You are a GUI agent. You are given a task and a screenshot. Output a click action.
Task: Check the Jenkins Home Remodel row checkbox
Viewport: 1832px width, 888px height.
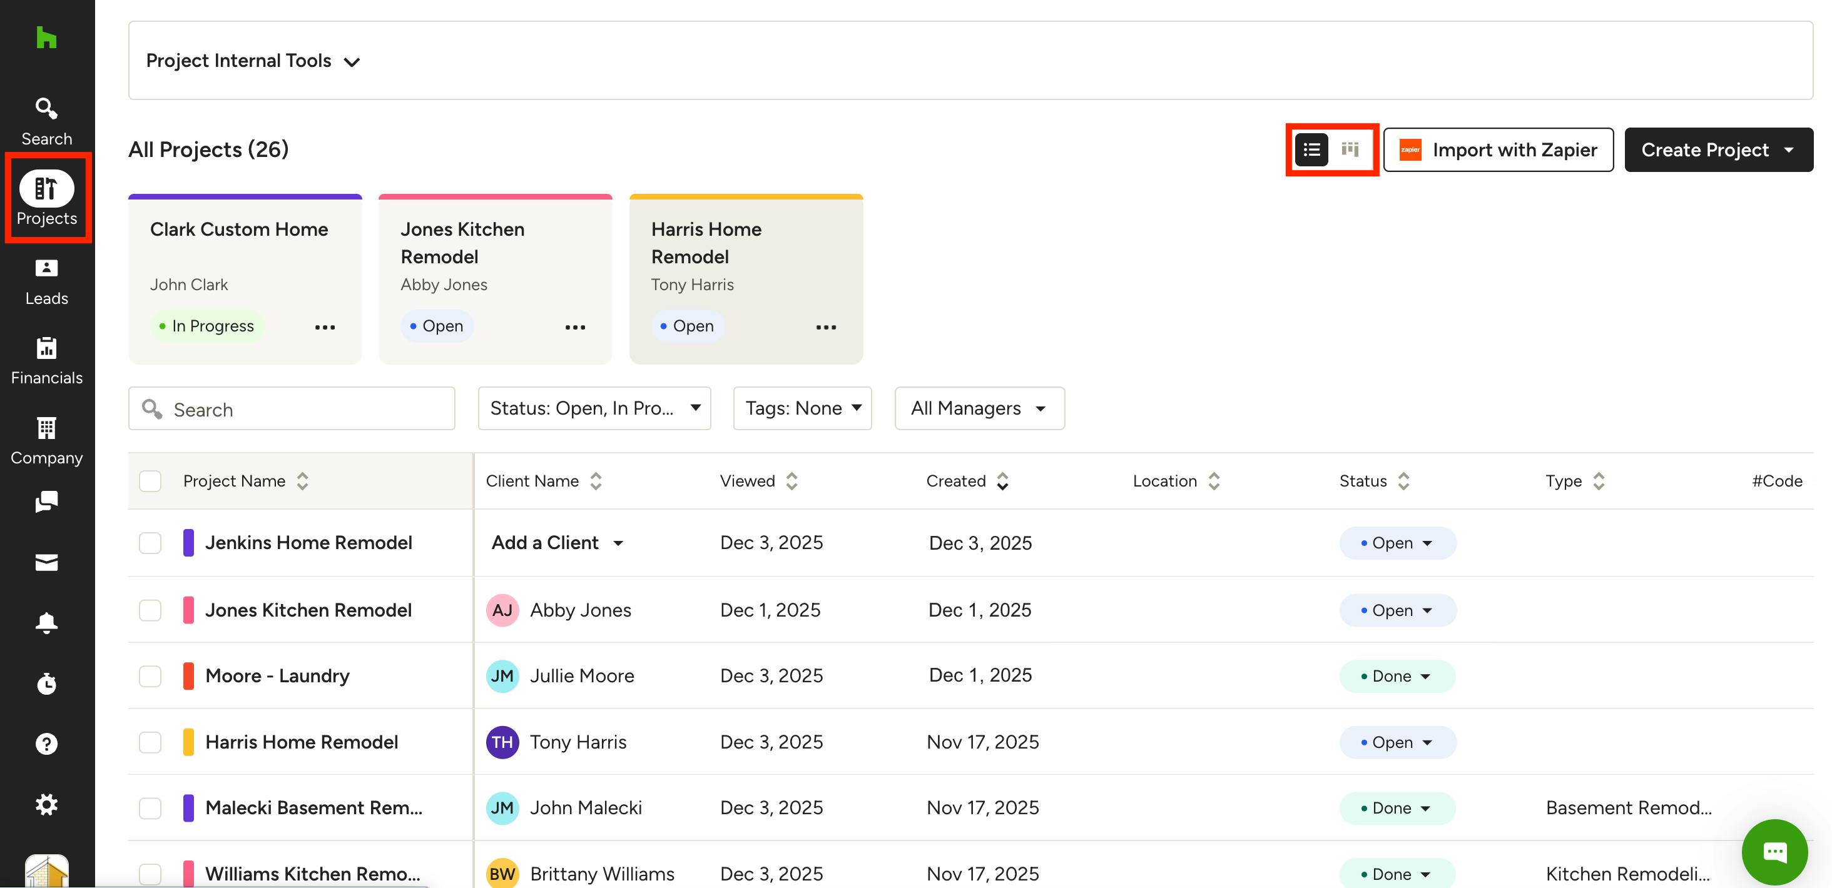[x=150, y=542]
